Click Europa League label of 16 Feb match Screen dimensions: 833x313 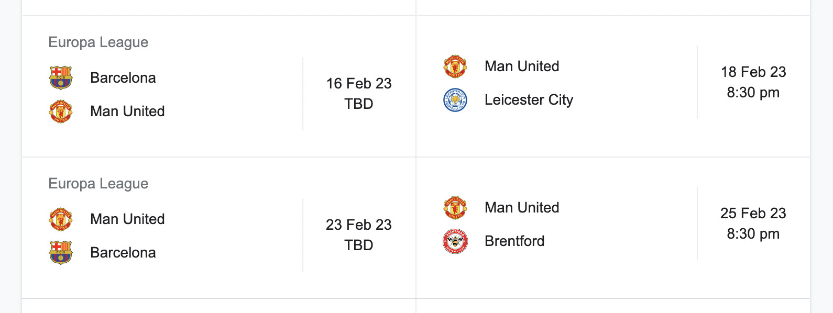click(x=98, y=42)
